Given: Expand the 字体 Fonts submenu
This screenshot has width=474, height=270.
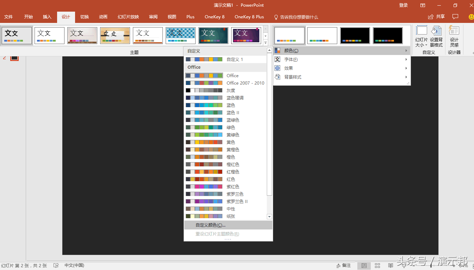Looking at the screenshot, I should (341, 60).
